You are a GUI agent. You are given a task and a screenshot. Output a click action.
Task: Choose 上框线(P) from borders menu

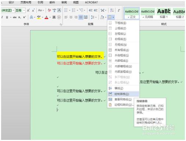123,28
